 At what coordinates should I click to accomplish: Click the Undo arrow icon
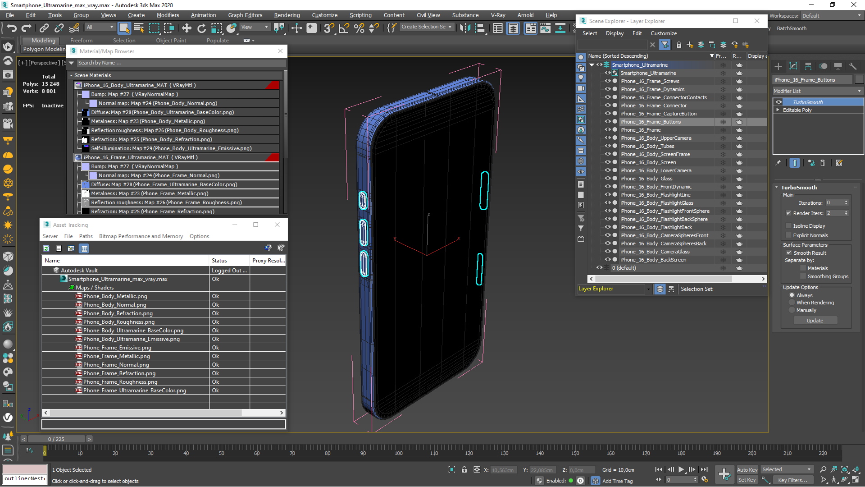[x=11, y=28]
